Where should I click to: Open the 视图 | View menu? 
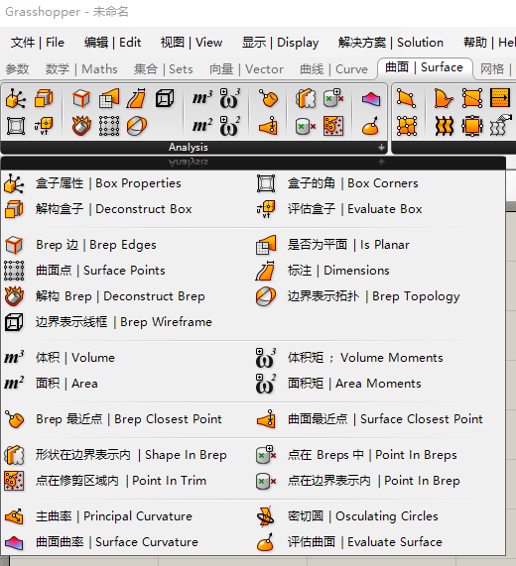pyautogui.click(x=192, y=43)
